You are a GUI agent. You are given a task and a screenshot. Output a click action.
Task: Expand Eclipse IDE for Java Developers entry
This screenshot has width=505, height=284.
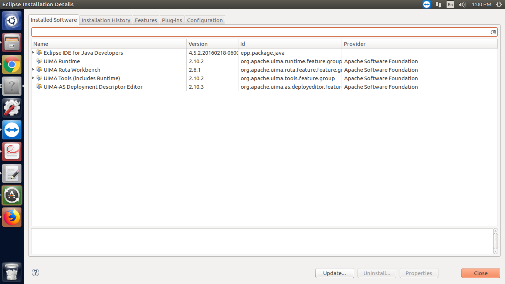[33, 53]
